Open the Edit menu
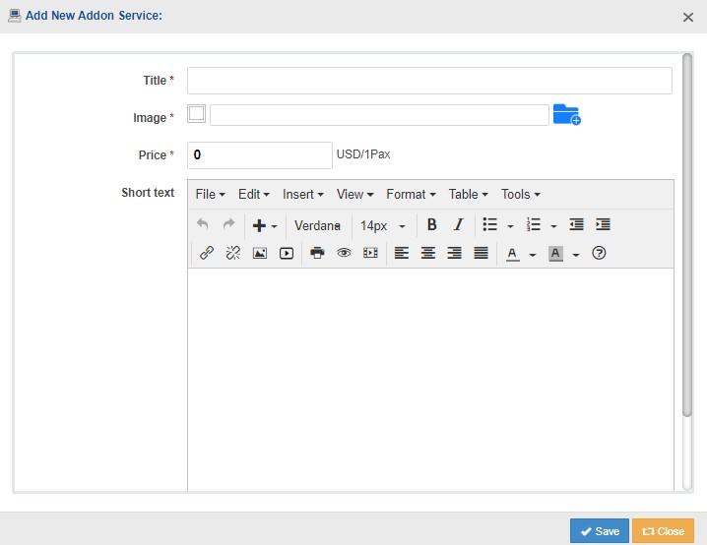This screenshot has width=707, height=545. 254,194
